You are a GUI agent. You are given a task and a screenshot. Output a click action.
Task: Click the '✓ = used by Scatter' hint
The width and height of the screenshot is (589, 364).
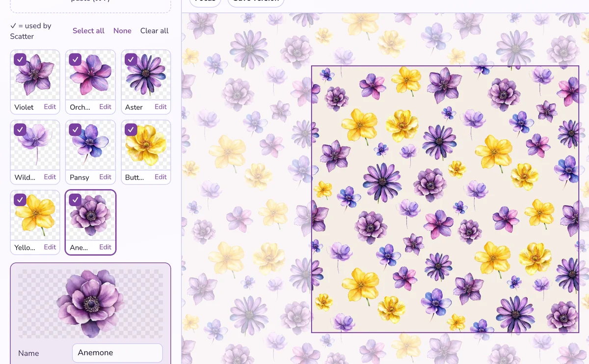point(30,31)
